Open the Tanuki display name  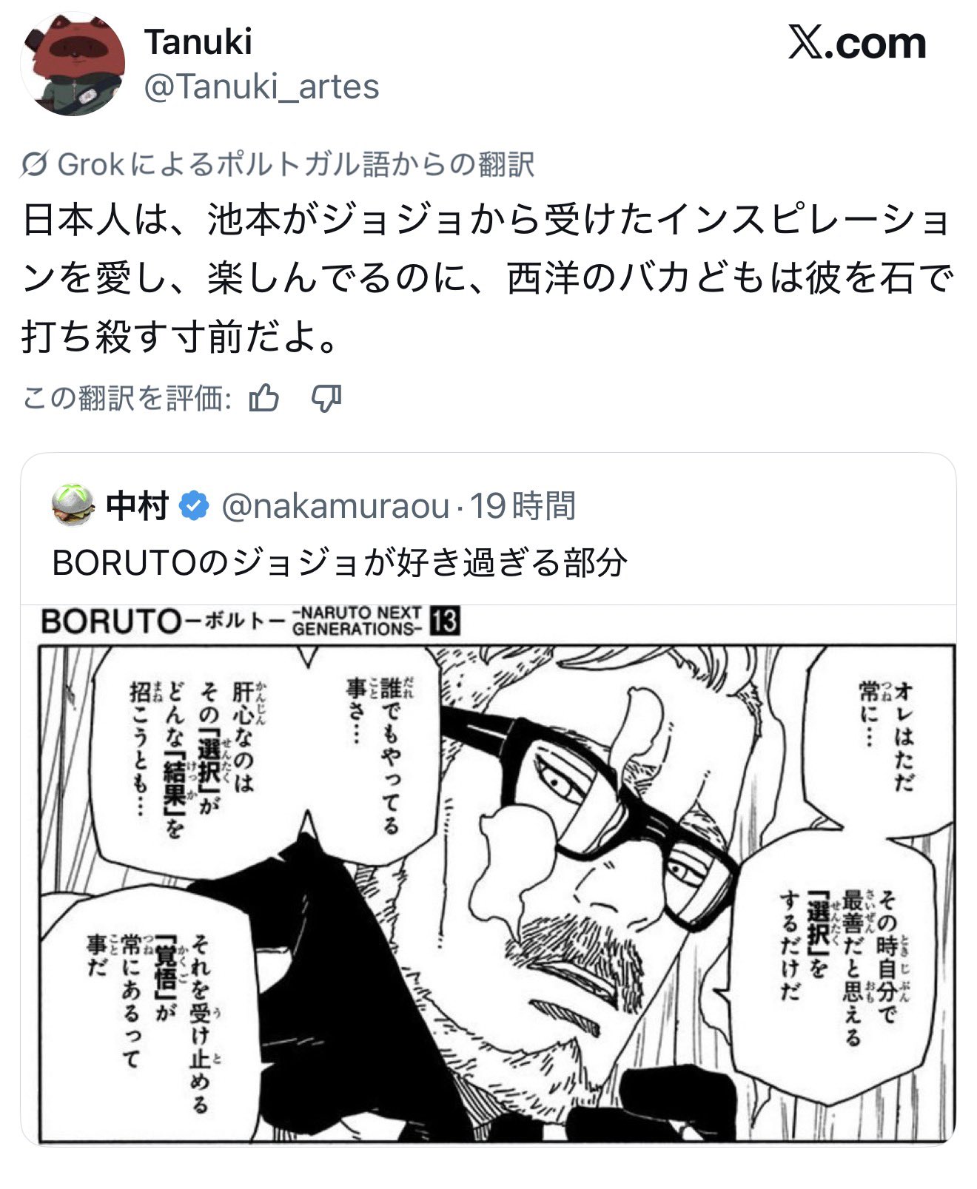tap(198, 42)
